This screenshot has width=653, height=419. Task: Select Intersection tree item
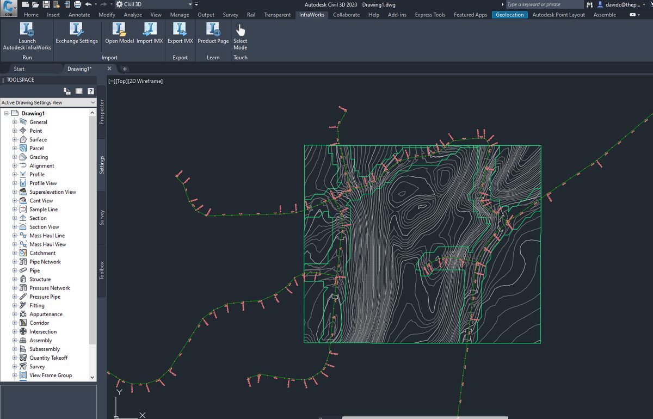point(43,331)
